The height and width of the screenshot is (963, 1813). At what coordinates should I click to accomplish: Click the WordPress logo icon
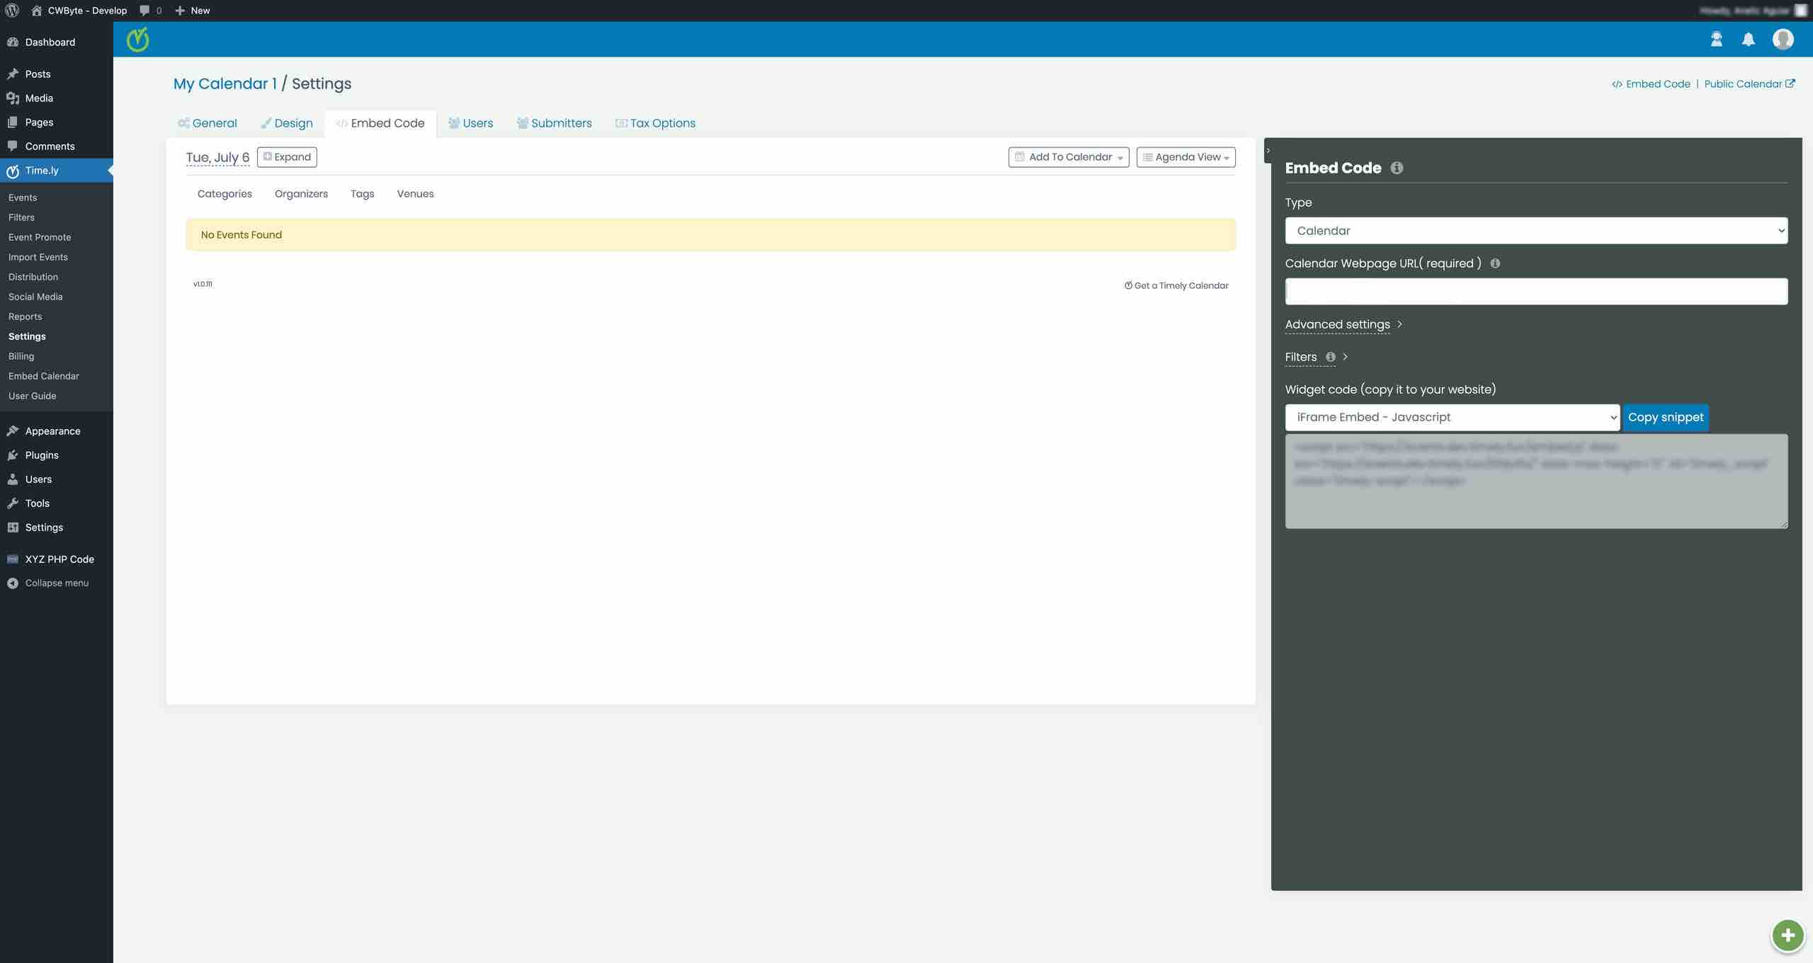point(12,11)
